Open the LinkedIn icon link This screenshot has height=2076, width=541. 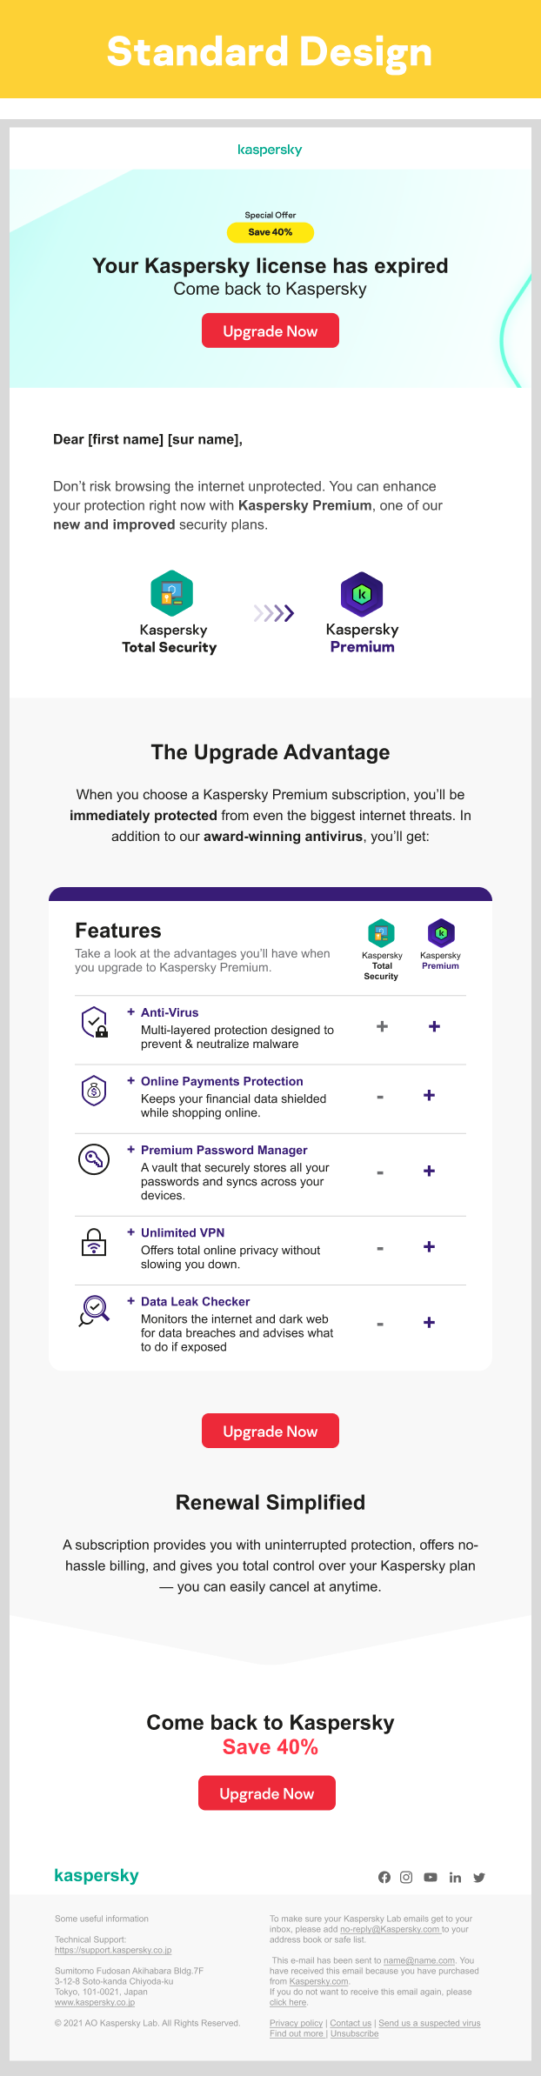point(455,1877)
